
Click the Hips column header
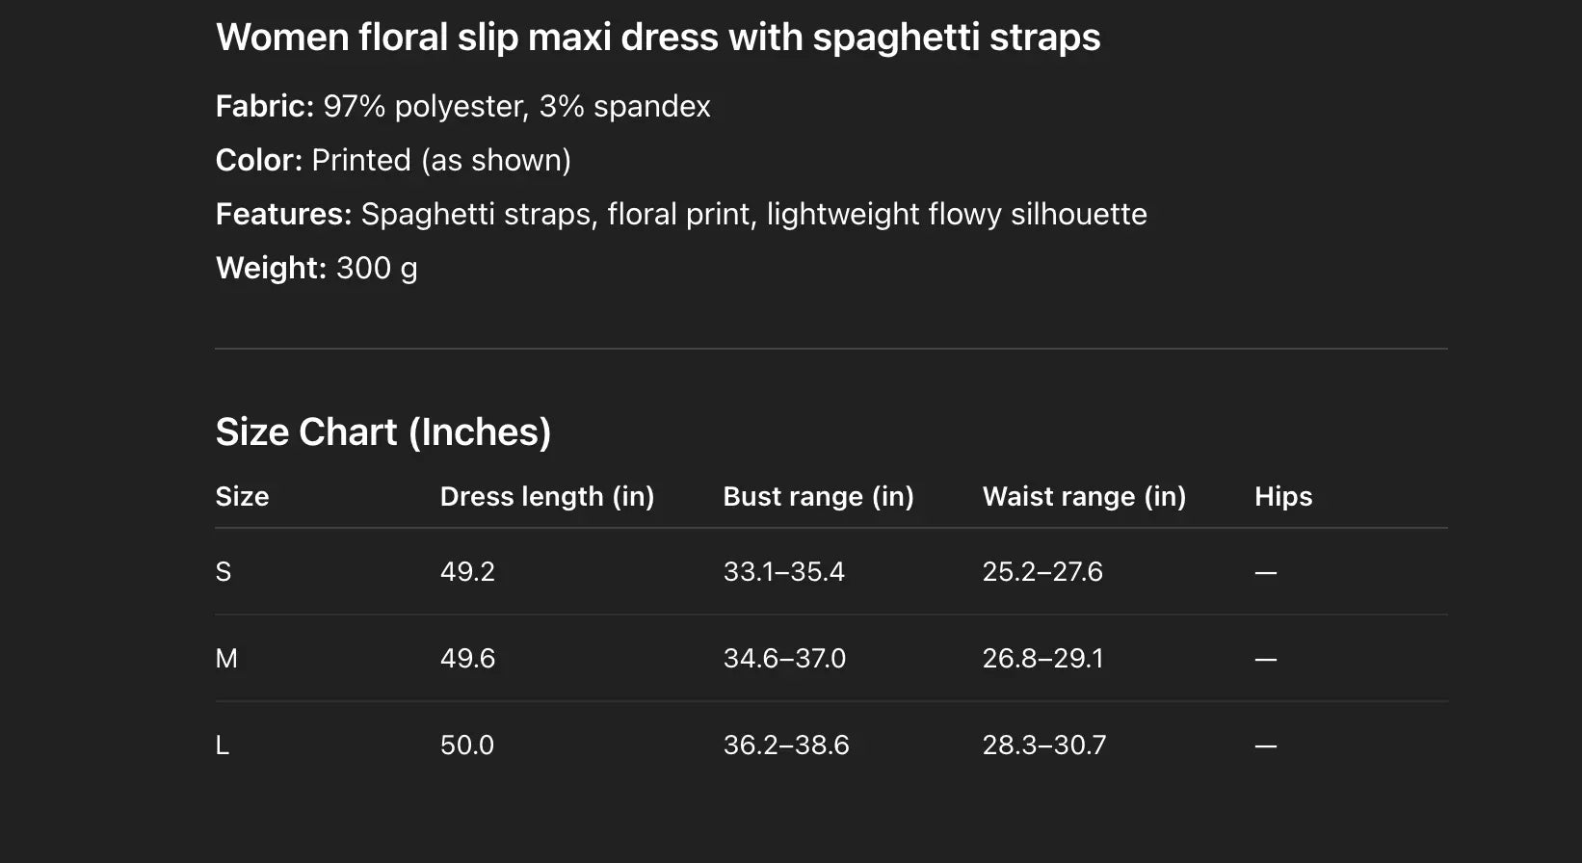1283,496
